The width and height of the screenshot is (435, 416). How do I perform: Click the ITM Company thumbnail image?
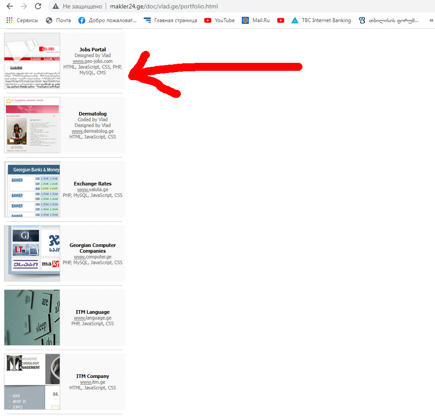32,381
